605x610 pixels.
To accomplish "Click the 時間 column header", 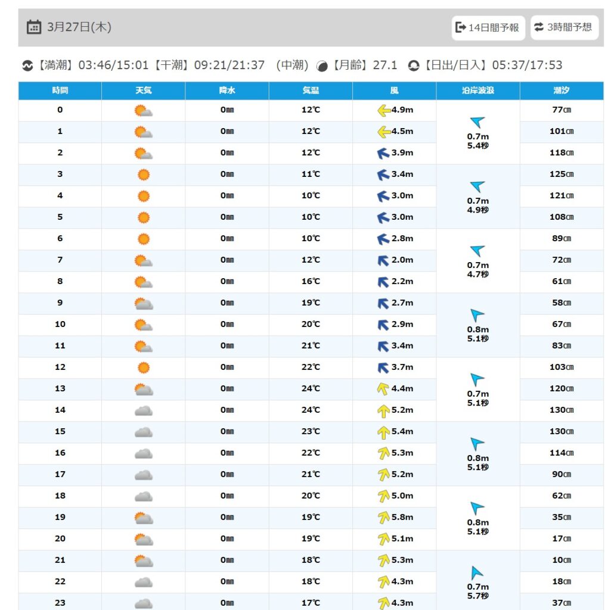I will coord(60,91).
